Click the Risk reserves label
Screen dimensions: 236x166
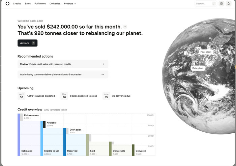(x=31, y=115)
